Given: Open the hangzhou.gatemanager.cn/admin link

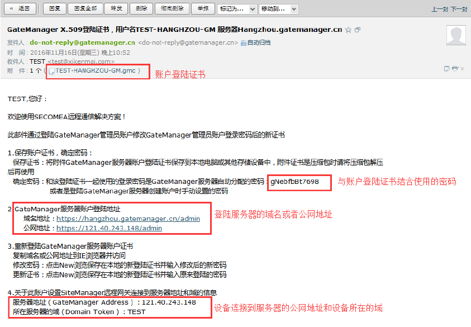Looking at the screenshot, I should (128, 219).
